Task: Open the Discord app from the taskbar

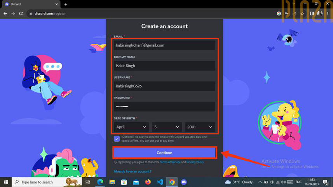Action: (x=184, y=182)
